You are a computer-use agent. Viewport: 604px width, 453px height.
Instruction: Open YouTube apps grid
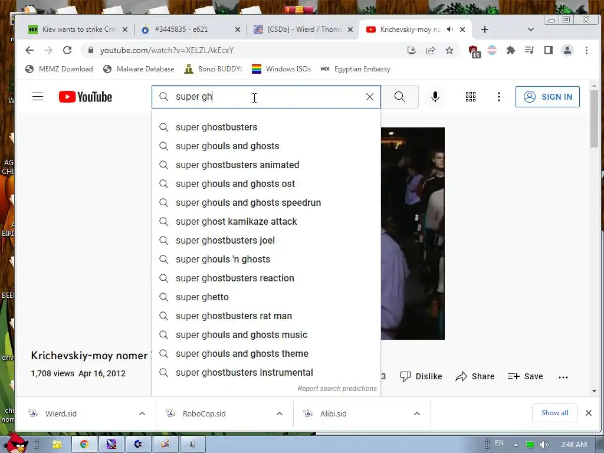(x=470, y=97)
